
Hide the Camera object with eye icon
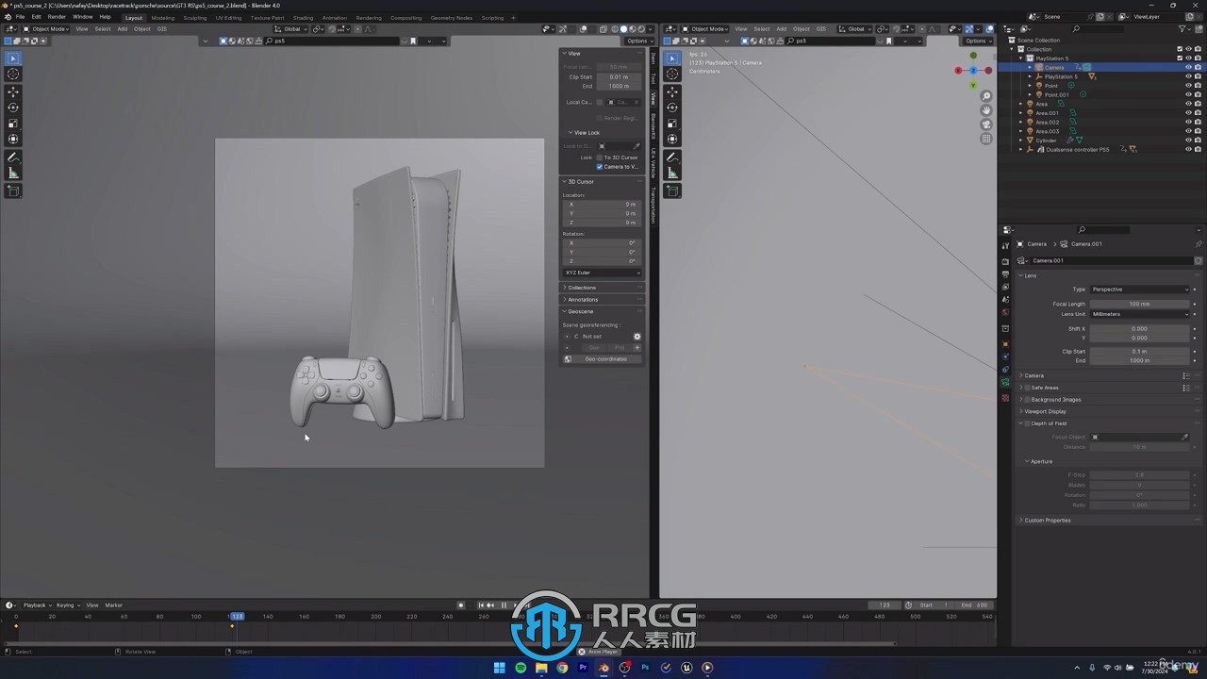tap(1188, 68)
